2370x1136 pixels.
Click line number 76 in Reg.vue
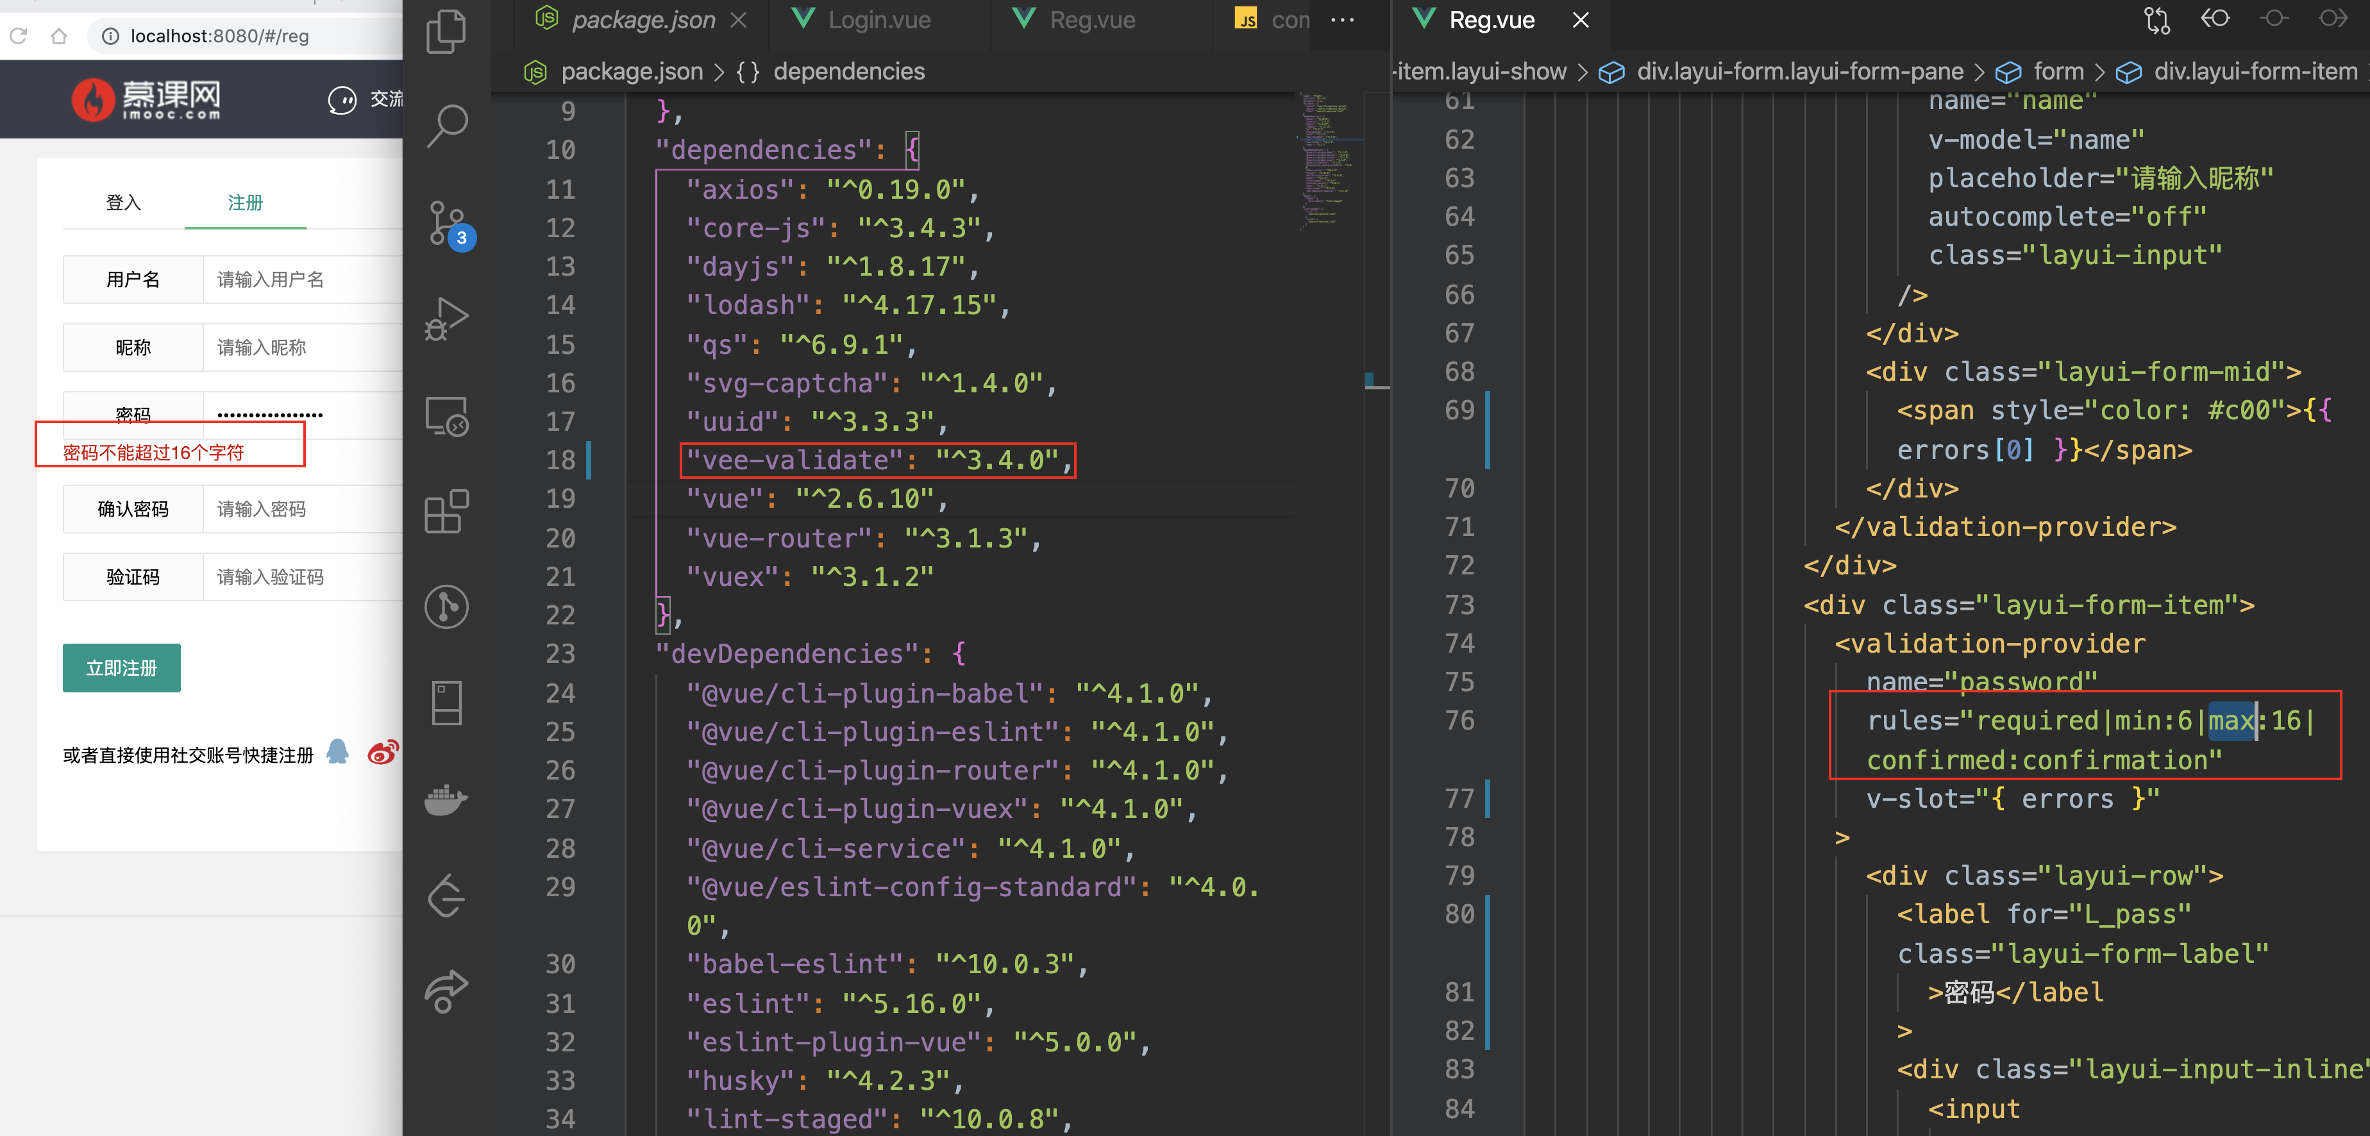click(x=1459, y=720)
